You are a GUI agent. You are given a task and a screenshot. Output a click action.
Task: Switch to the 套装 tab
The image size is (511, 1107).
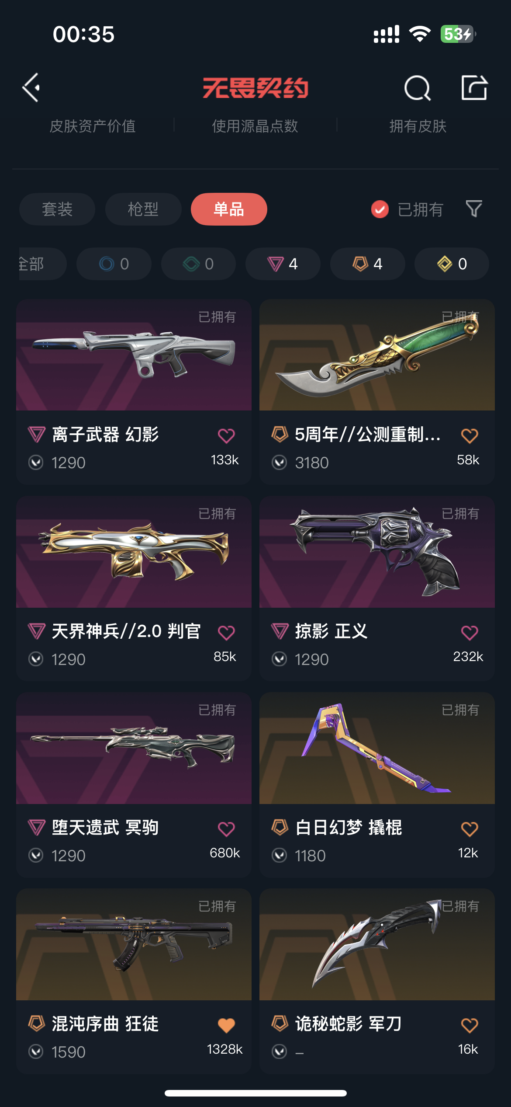[x=57, y=209]
